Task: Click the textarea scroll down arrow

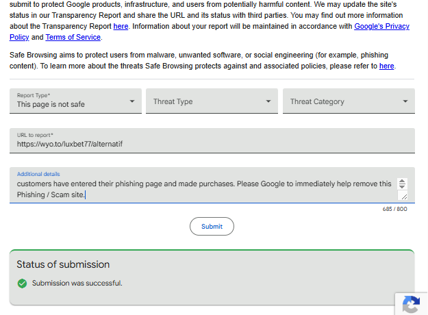Action: click(x=402, y=186)
